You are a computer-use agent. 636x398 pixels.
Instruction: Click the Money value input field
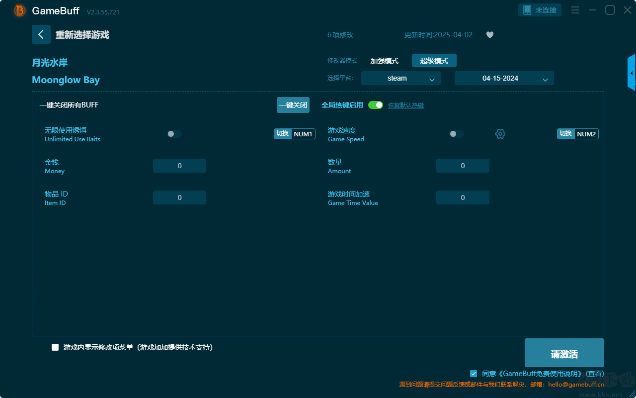coord(179,166)
